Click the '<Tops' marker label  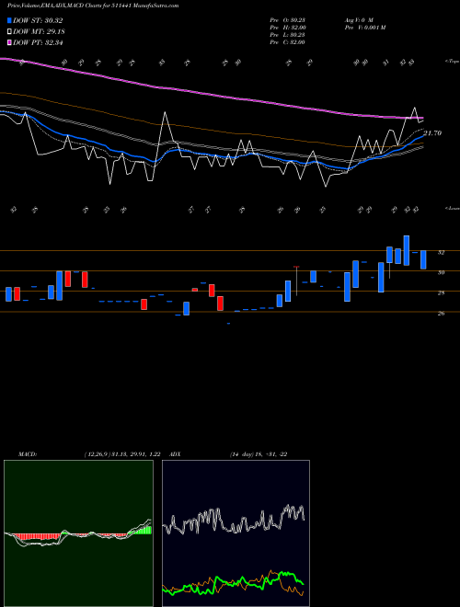452,62
